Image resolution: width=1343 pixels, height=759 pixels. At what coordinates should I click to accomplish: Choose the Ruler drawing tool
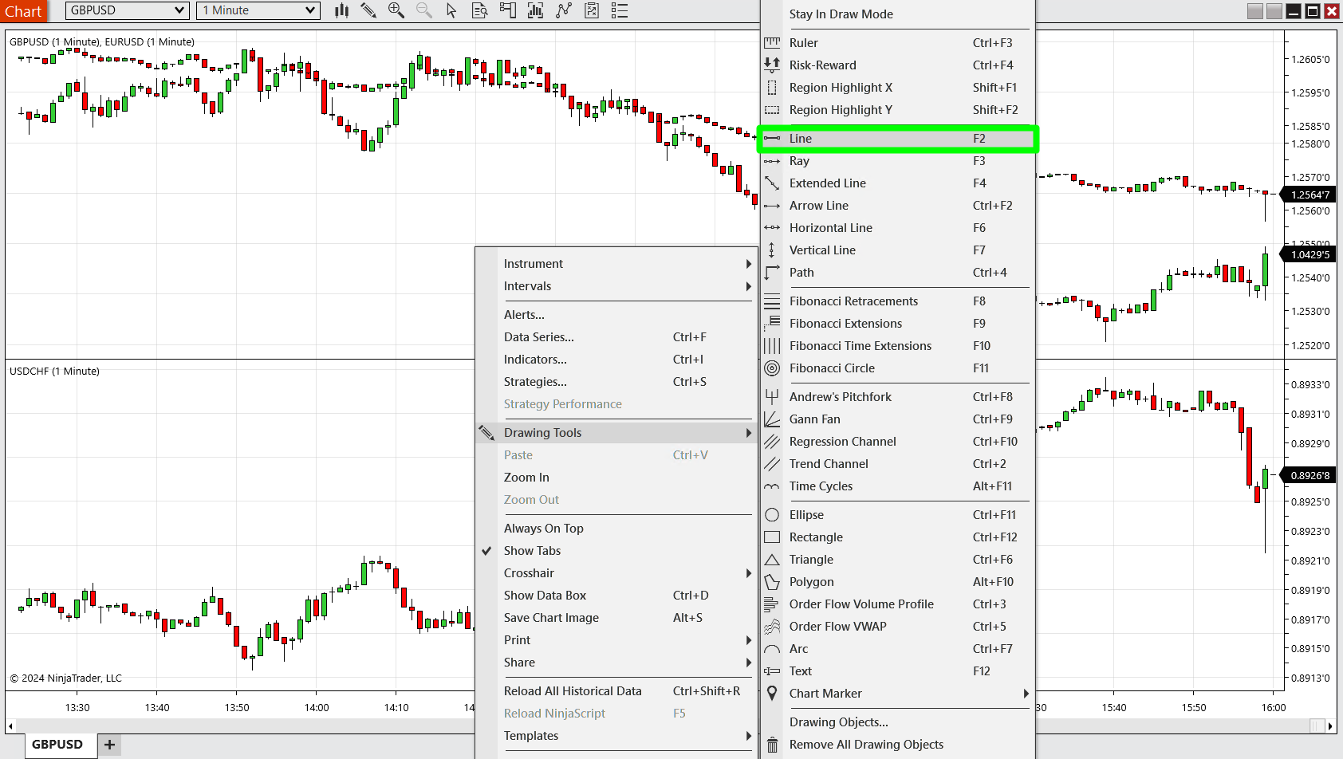[x=804, y=43]
